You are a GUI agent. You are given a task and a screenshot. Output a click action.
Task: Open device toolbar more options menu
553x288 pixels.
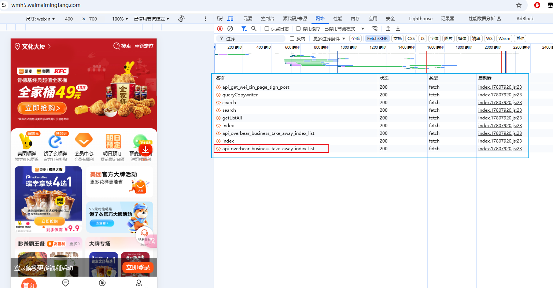tap(206, 19)
